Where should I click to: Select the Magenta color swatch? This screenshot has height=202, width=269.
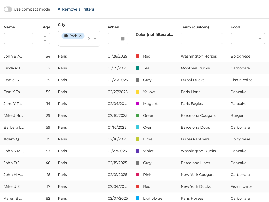(x=138, y=104)
